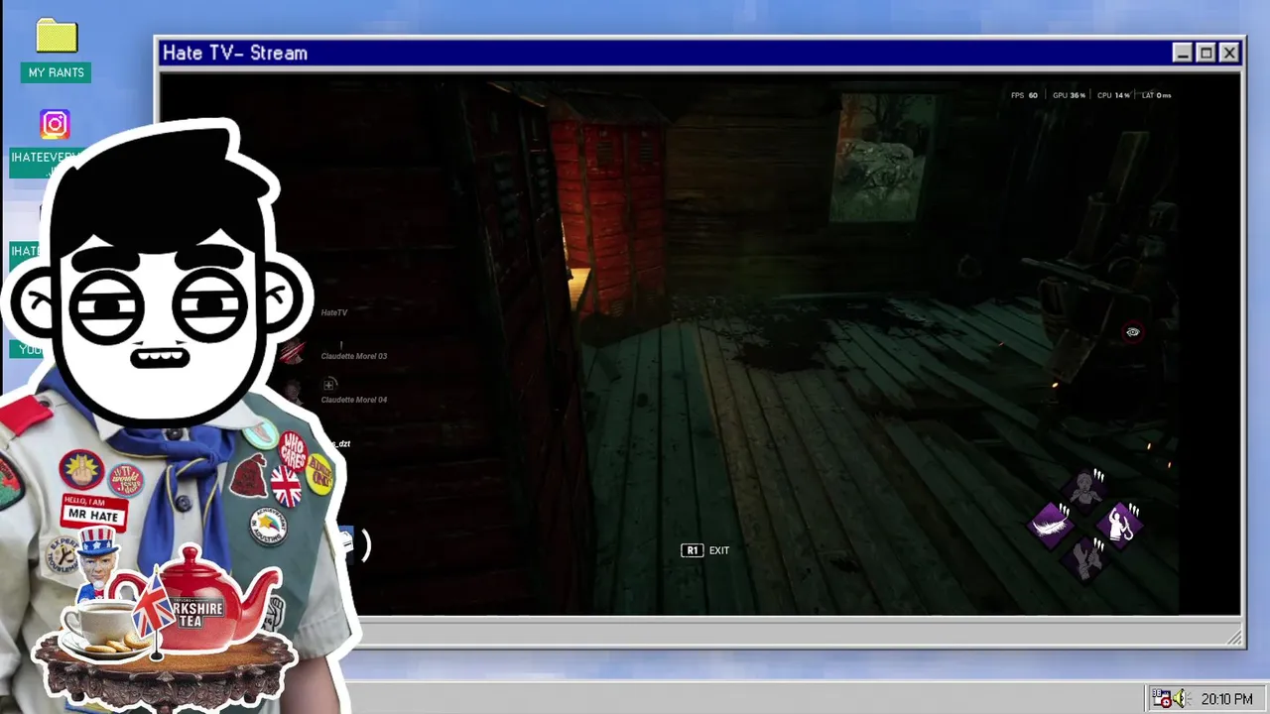Viewport: 1270px width, 714px height.
Task: Open the MY RANTS yellow folder icon
Action: click(x=57, y=37)
